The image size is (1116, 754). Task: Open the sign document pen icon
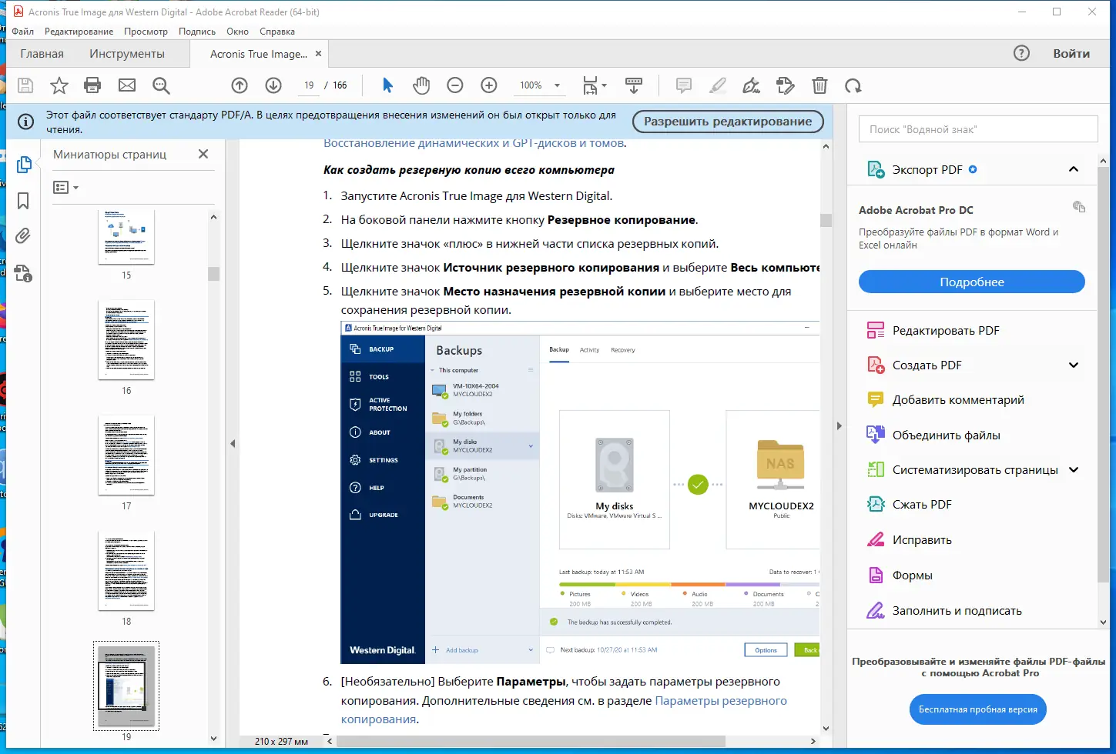pyautogui.click(x=752, y=85)
